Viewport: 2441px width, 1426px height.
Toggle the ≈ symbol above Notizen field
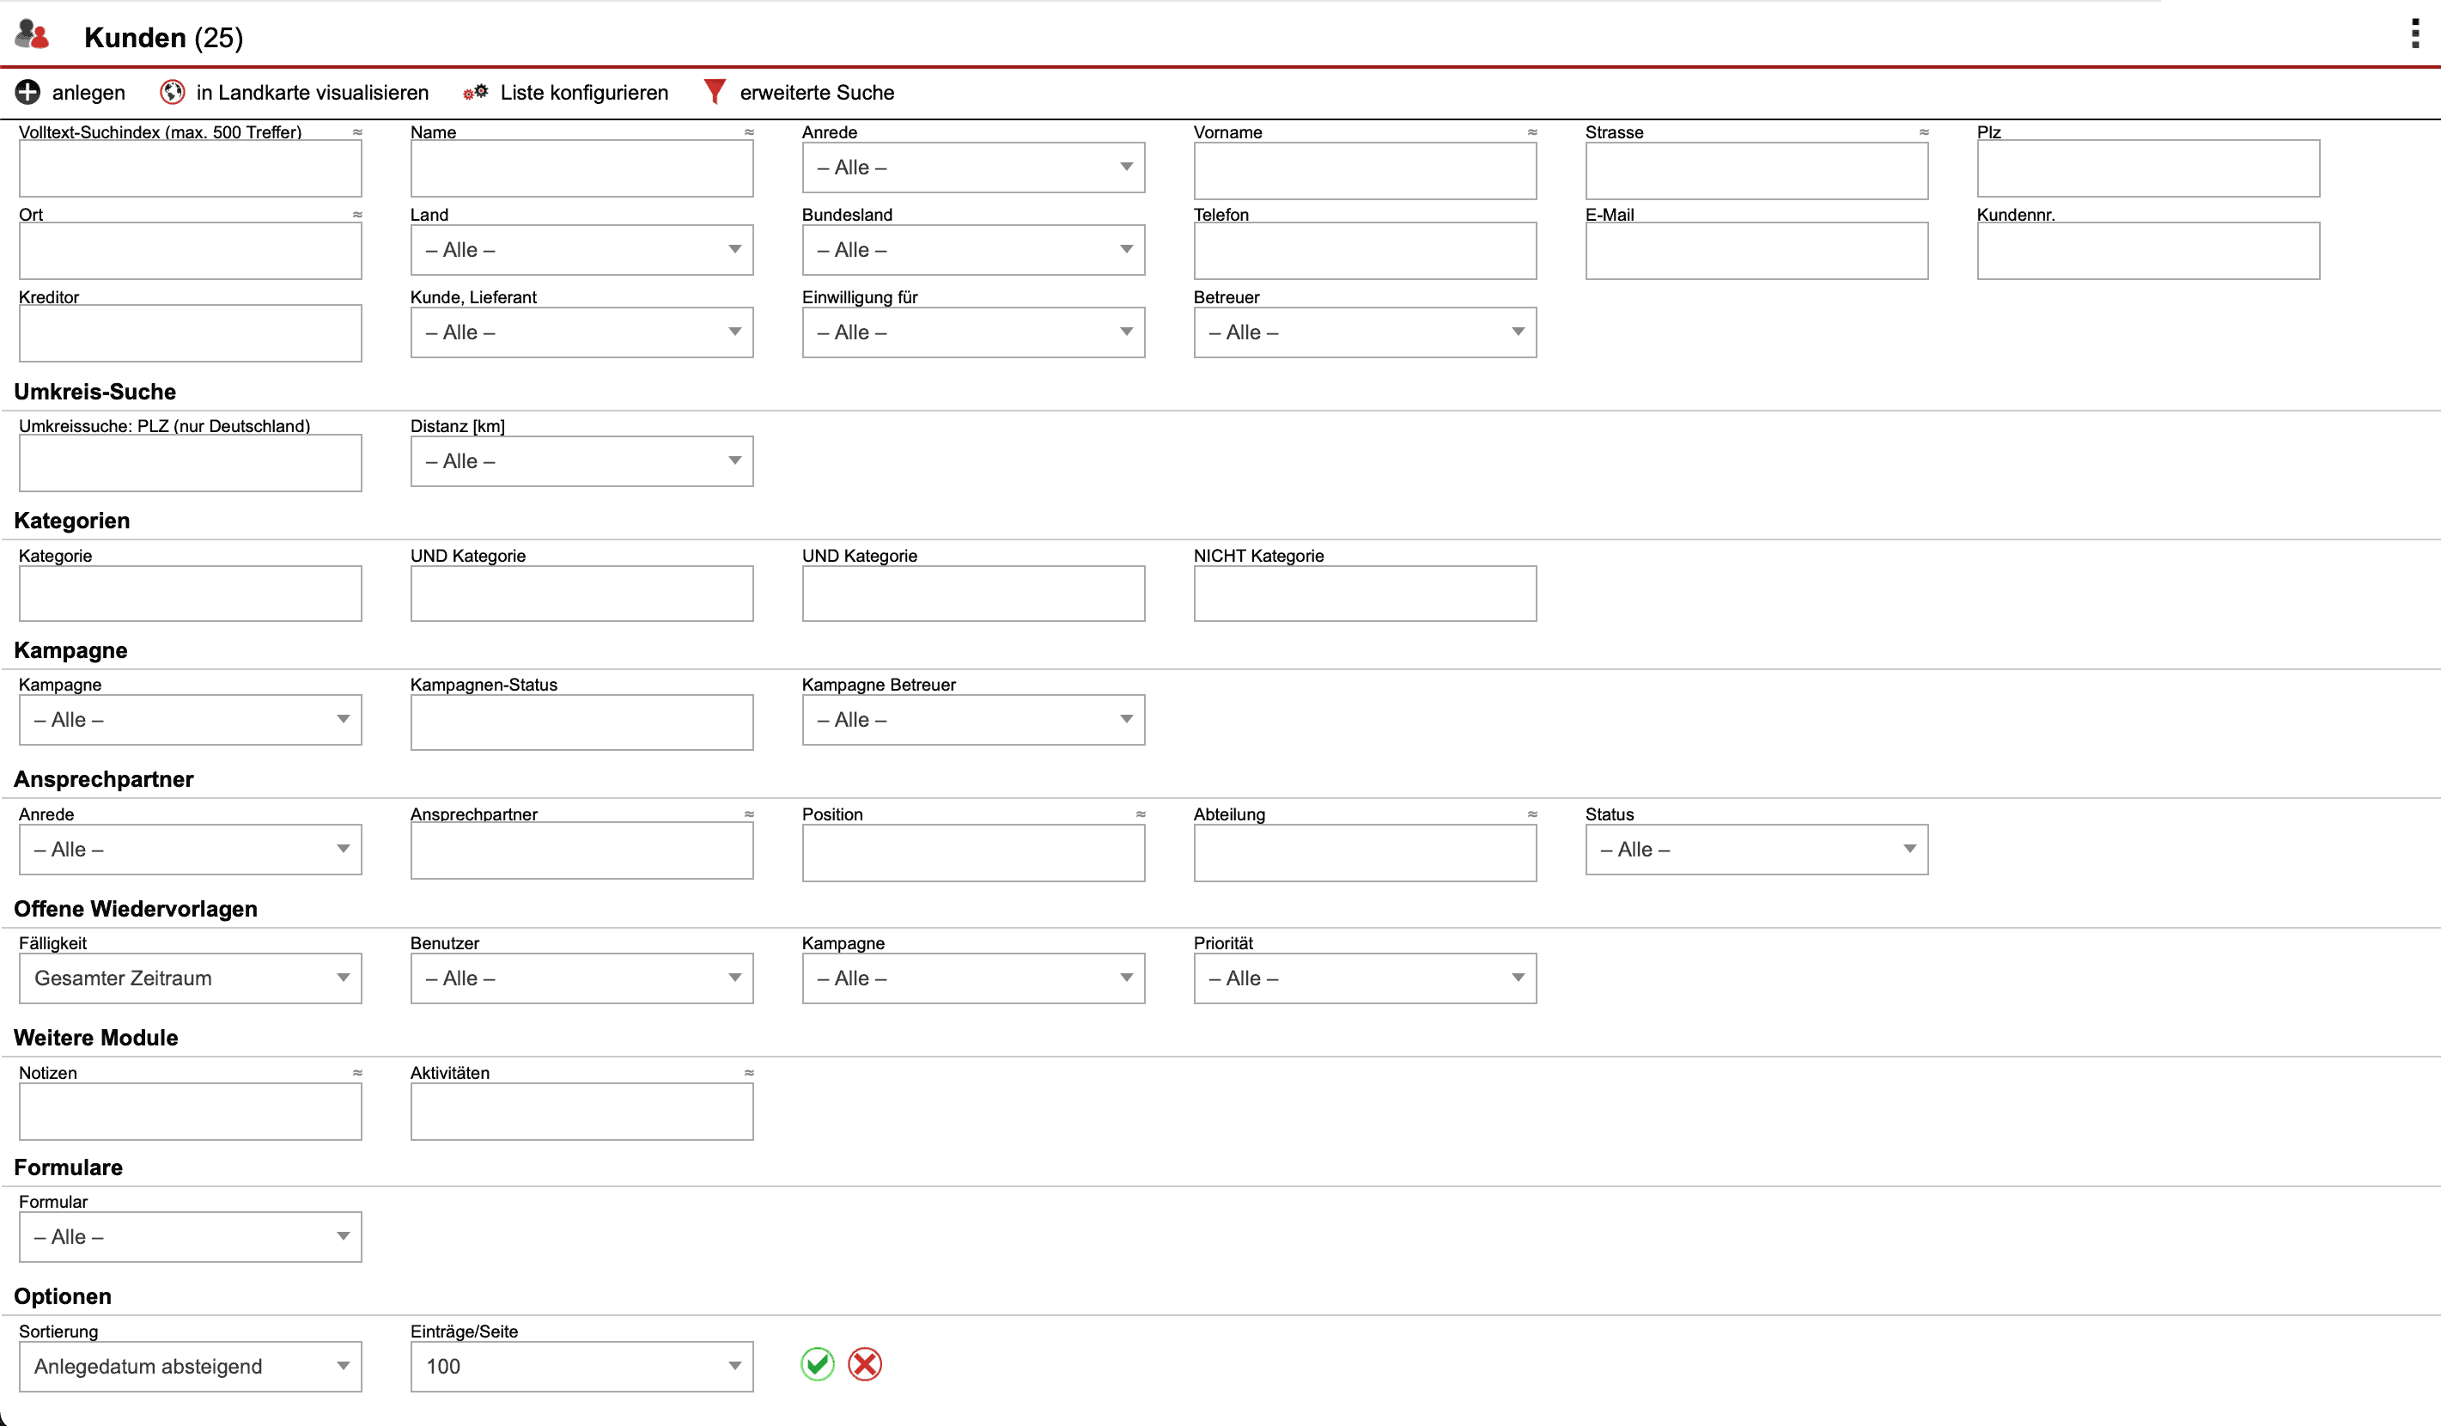(357, 1072)
